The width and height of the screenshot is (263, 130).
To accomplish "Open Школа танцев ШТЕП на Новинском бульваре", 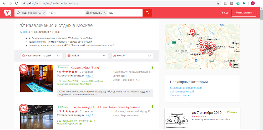I will pyautogui.click(x=105, y=107).
